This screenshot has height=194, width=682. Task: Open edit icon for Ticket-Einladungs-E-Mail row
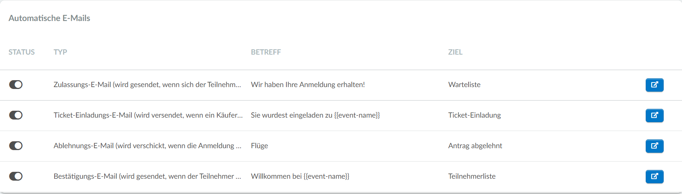655,115
